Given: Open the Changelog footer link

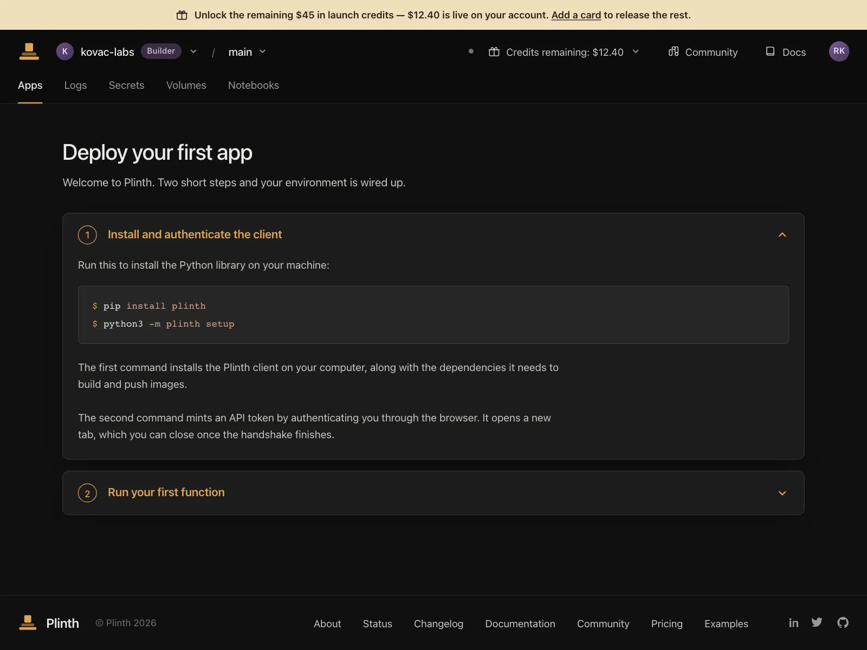Looking at the screenshot, I should pos(438,623).
